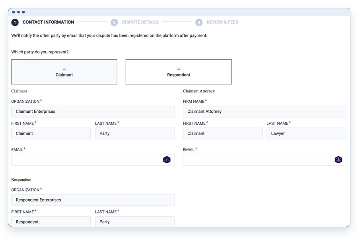Click step 2 circle icon
Viewport: 358px width, 239px height.
click(114, 22)
